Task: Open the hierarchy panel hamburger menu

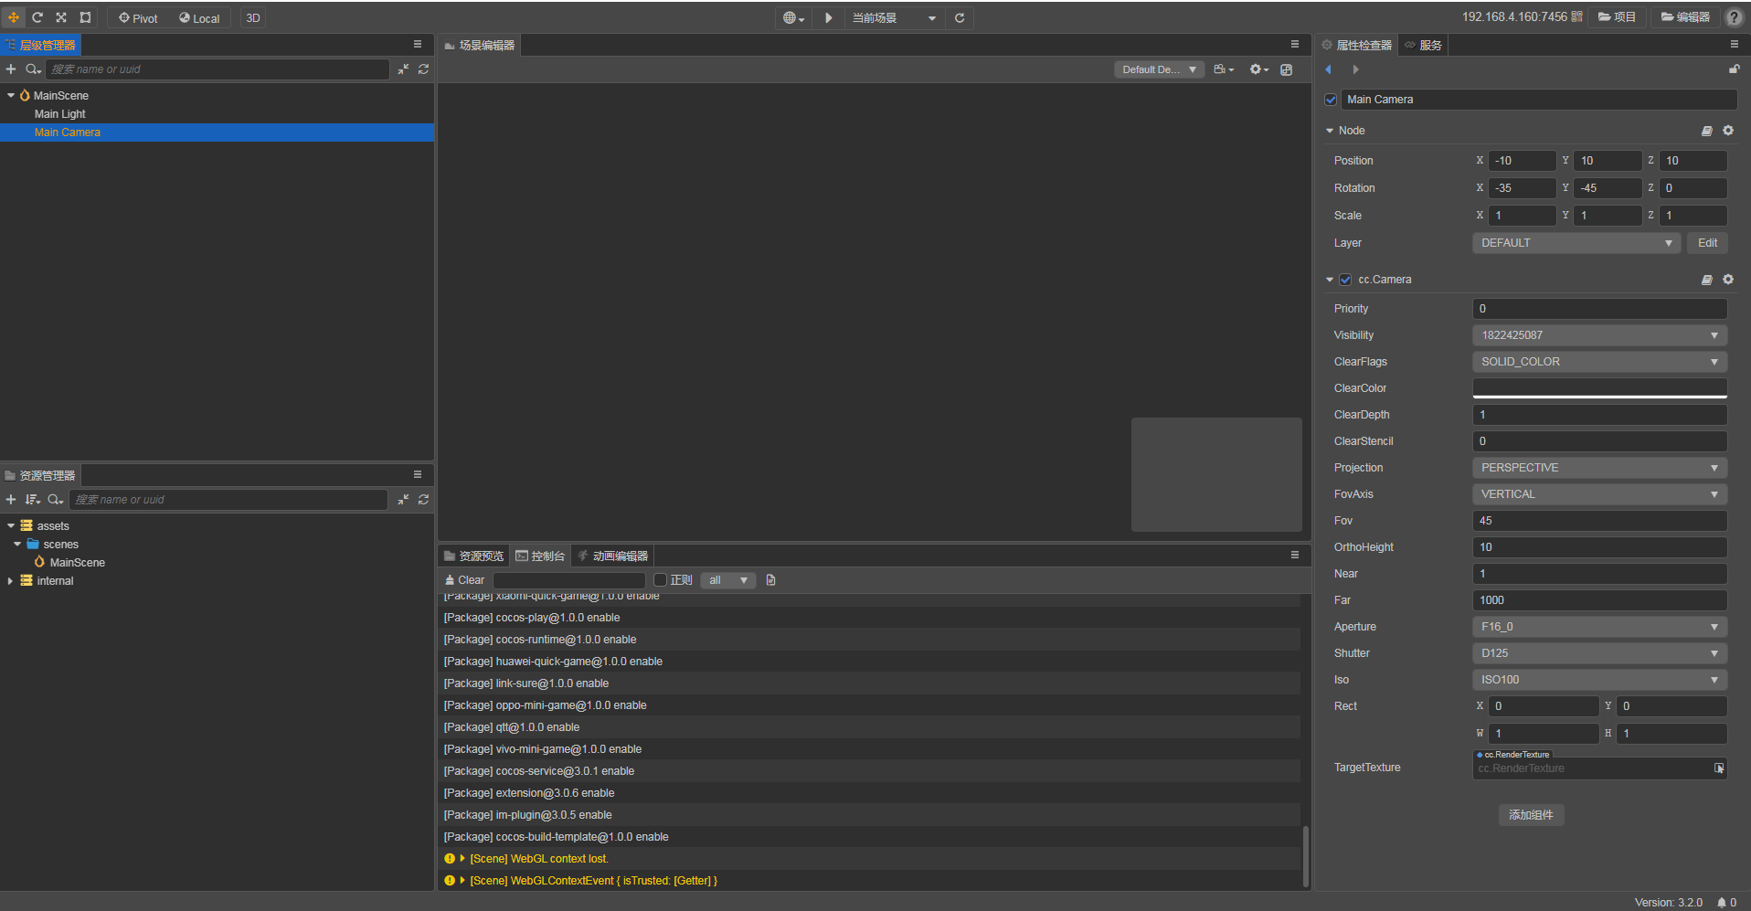Action: coord(418,44)
